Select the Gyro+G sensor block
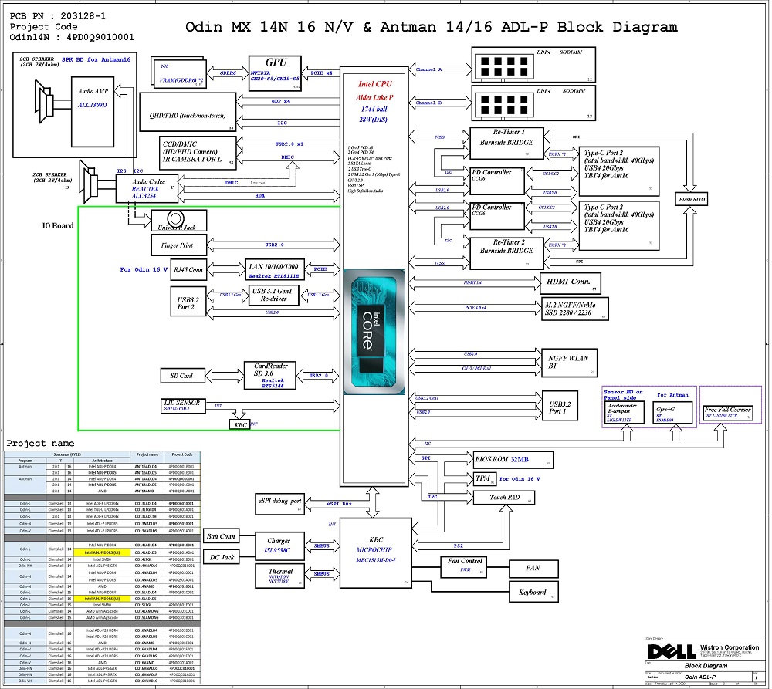 pyautogui.click(x=672, y=413)
